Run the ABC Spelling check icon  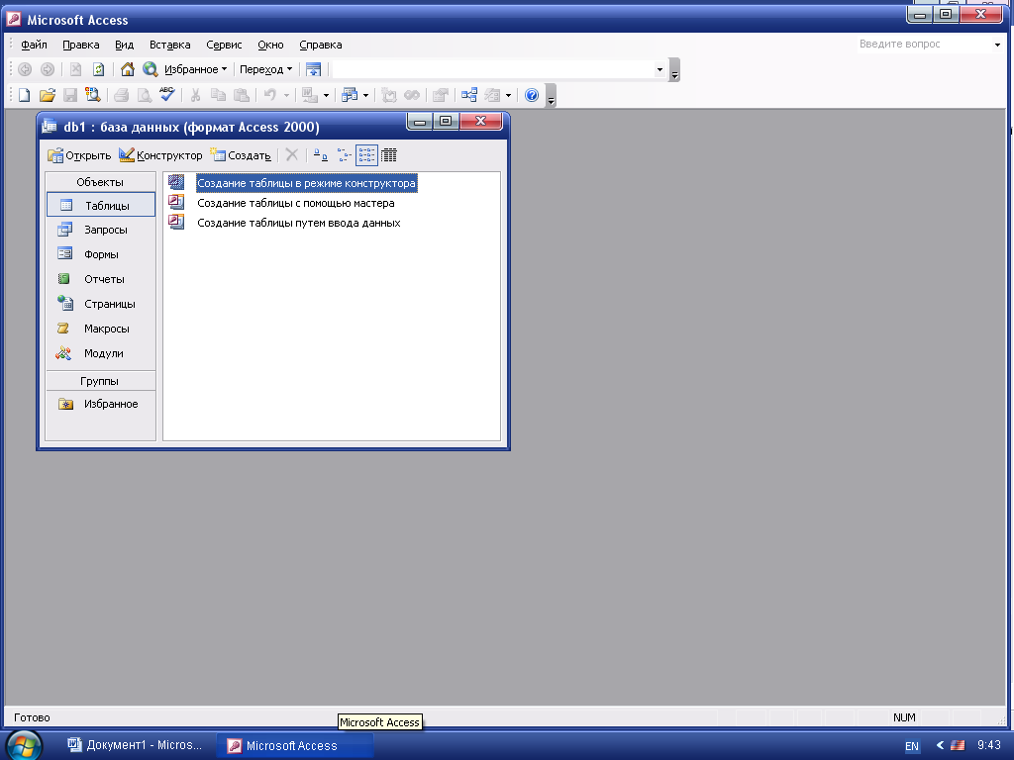click(x=166, y=94)
